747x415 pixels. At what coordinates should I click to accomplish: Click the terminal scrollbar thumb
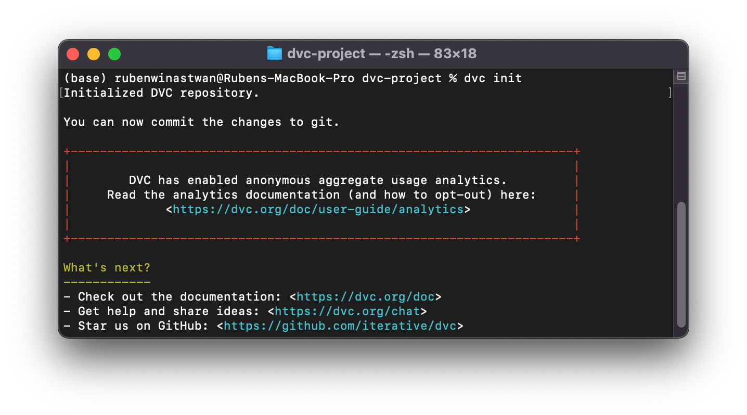(x=681, y=264)
